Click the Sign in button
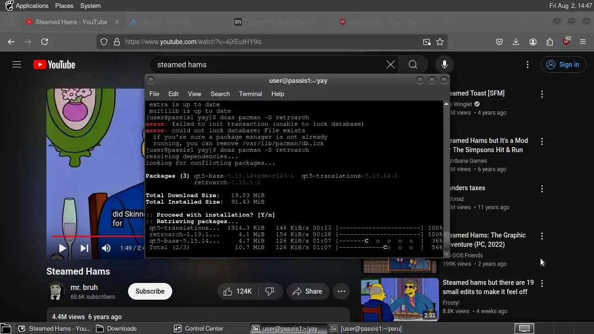This screenshot has height=334, width=594. click(x=563, y=64)
